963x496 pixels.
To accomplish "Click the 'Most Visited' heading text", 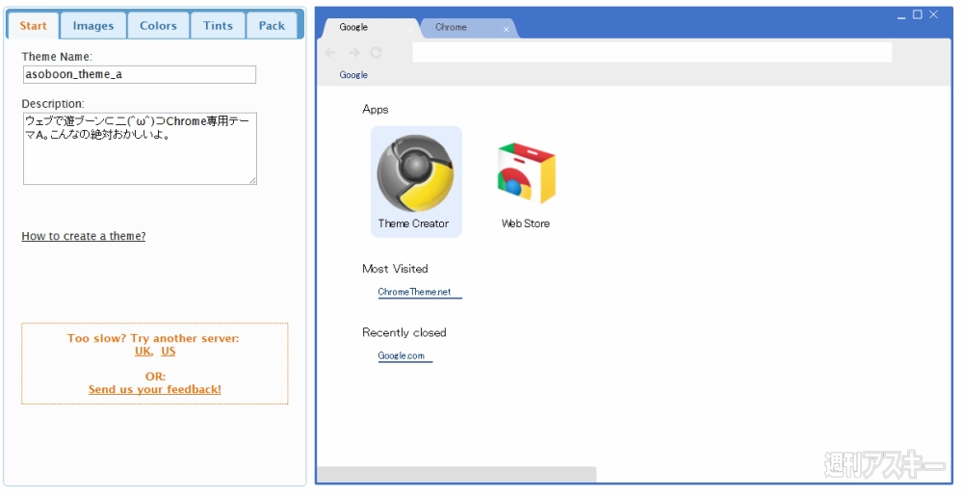I will point(395,269).
